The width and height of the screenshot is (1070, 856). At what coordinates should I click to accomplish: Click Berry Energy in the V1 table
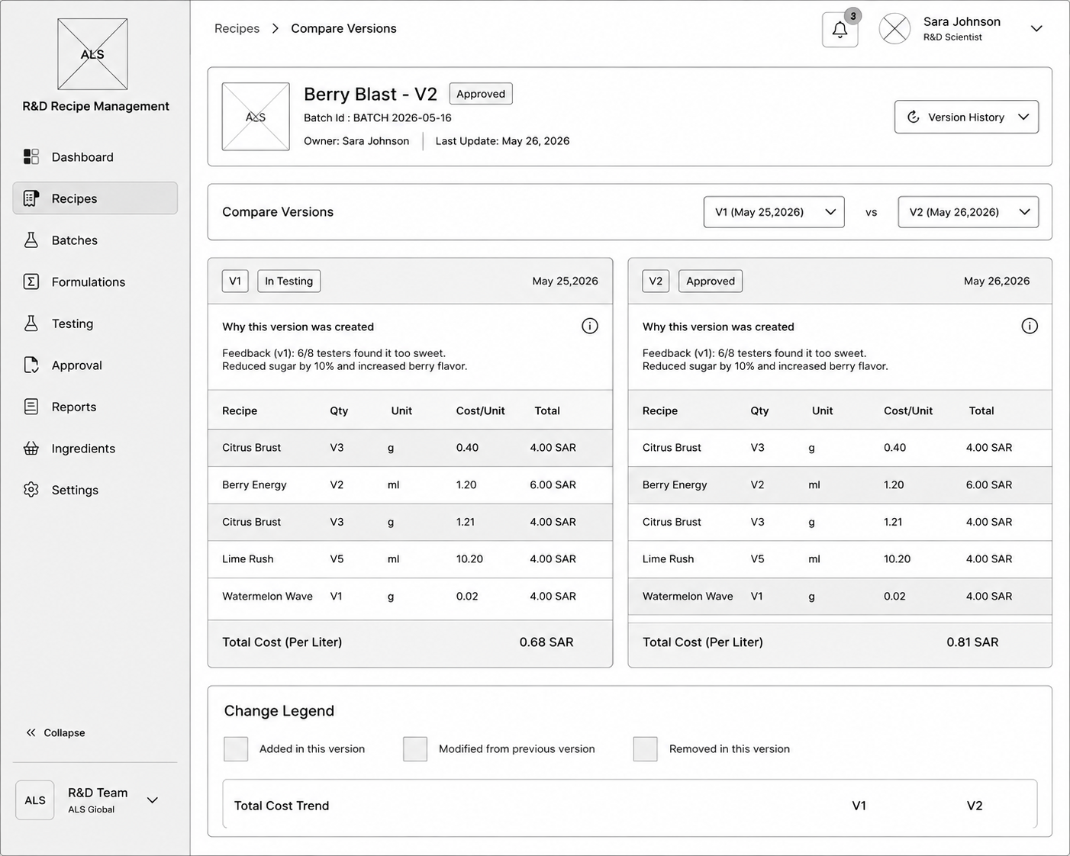click(254, 484)
